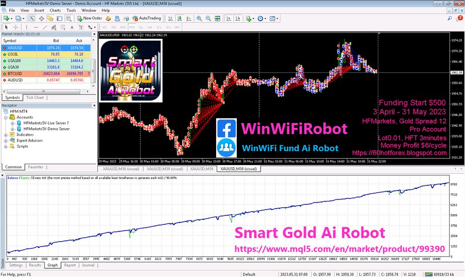Toggle the Terminal panel icon
The height and width of the screenshot is (277, 465).
pyautogui.click(x=59, y=18)
